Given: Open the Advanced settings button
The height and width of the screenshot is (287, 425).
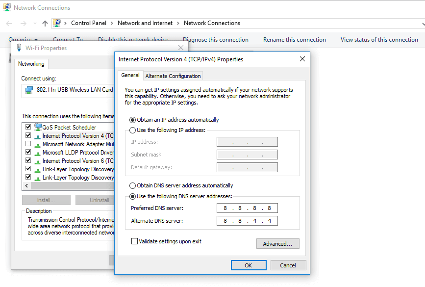Looking at the screenshot, I should pos(278,244).
